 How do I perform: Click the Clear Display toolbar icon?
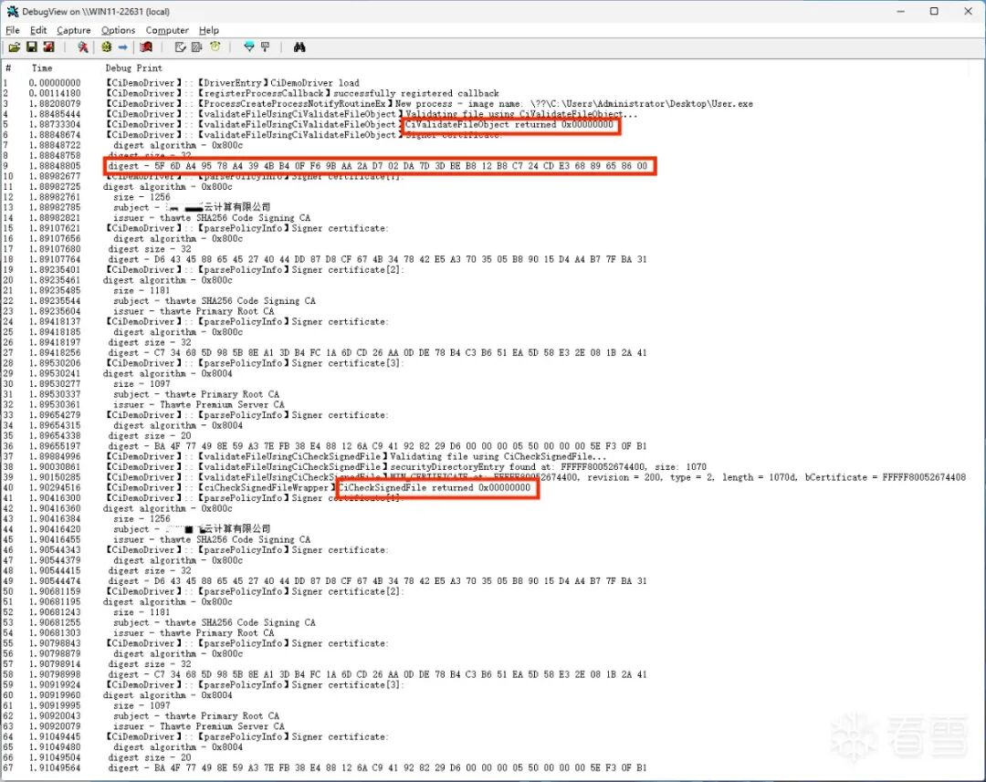[x=181, y=47]
